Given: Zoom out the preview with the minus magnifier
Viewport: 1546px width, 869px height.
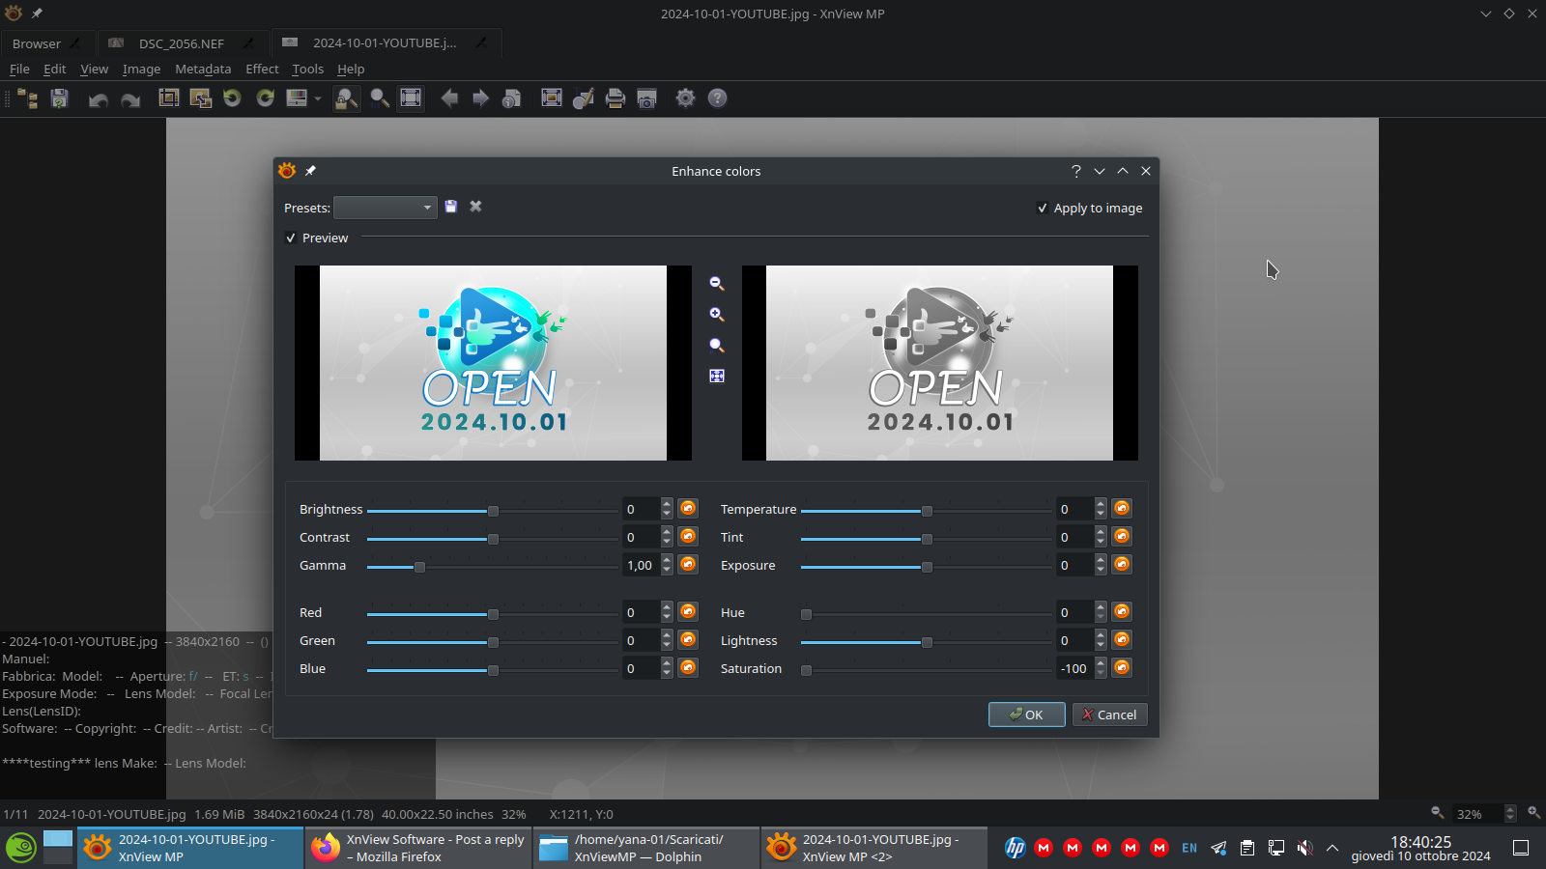Looking at the screenshot, I should 716,283.
